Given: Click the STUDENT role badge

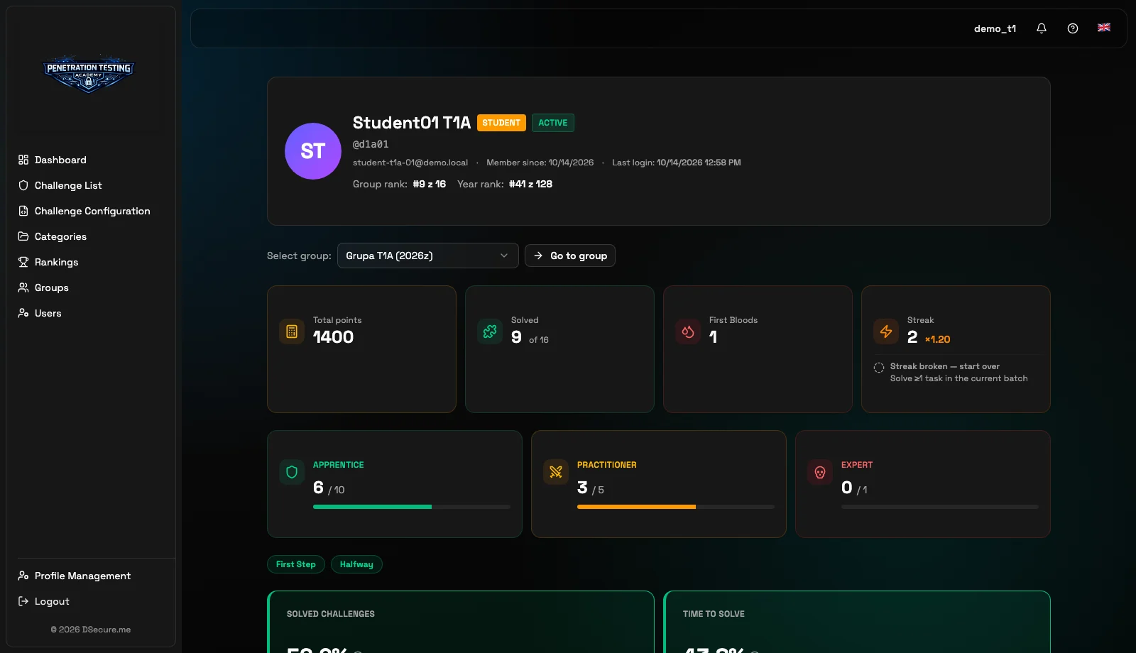Looking at the screenshot, I should 501,123.
